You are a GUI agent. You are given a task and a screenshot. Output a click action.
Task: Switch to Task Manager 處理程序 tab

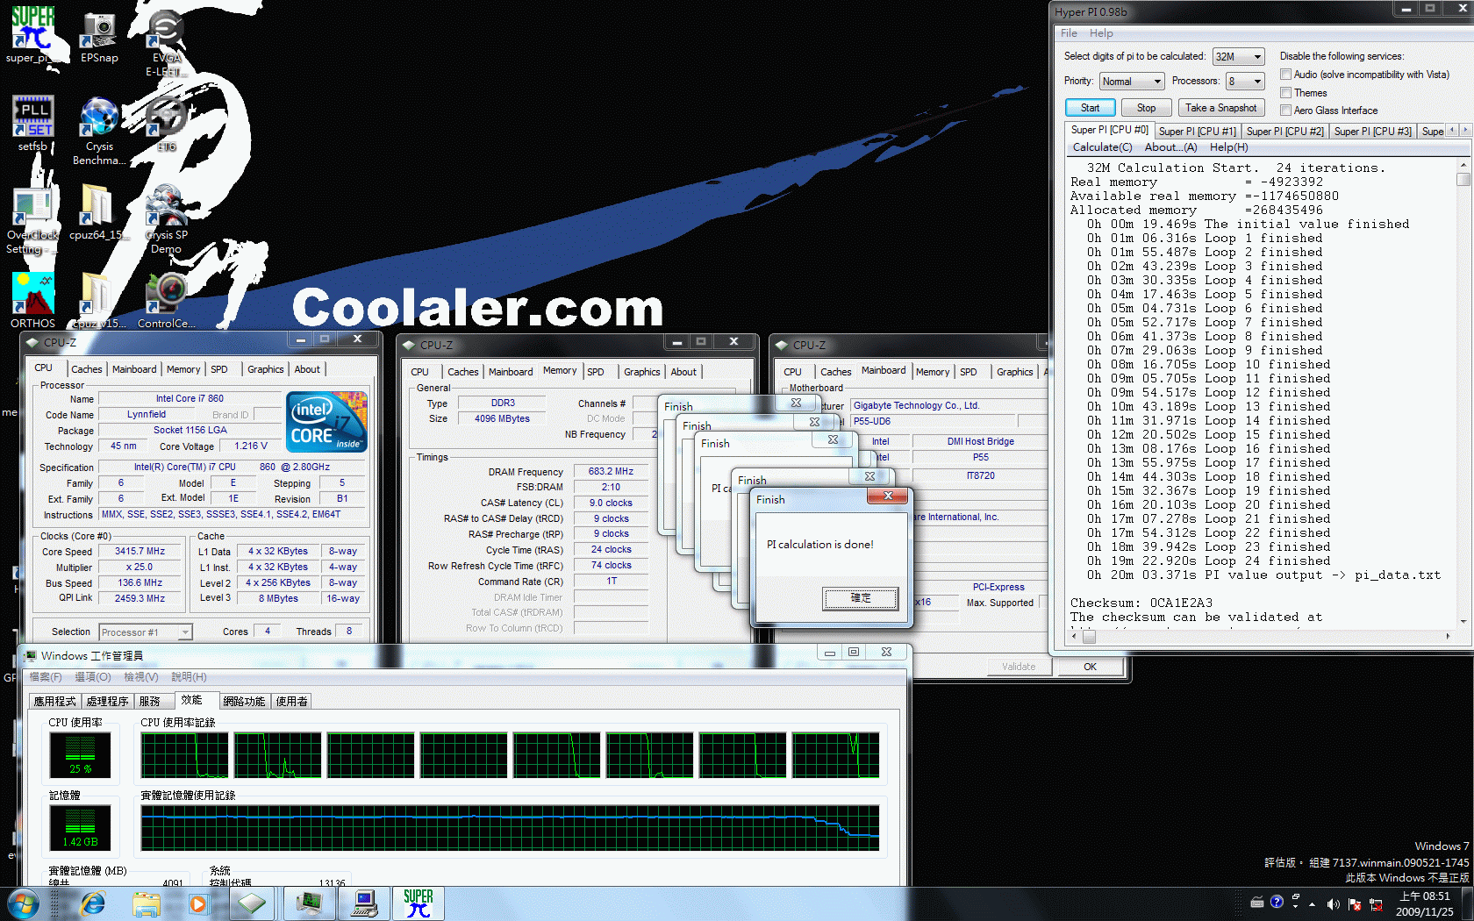[x=107, y=701]
